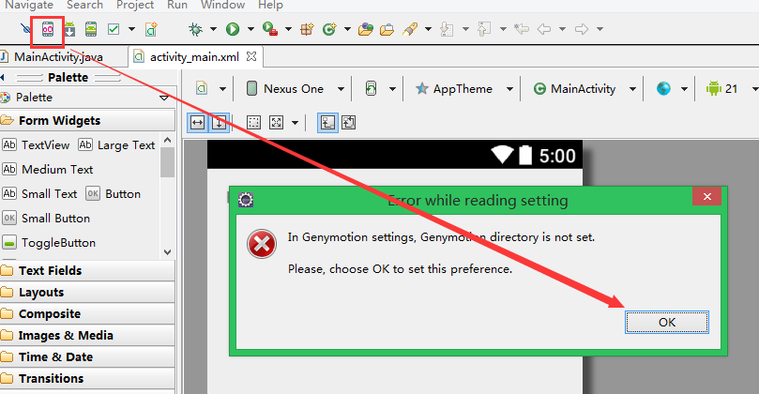Screen dimensions: 759x394
Task: Expand the Composite palette category
Action: click(x=87, y=313)
